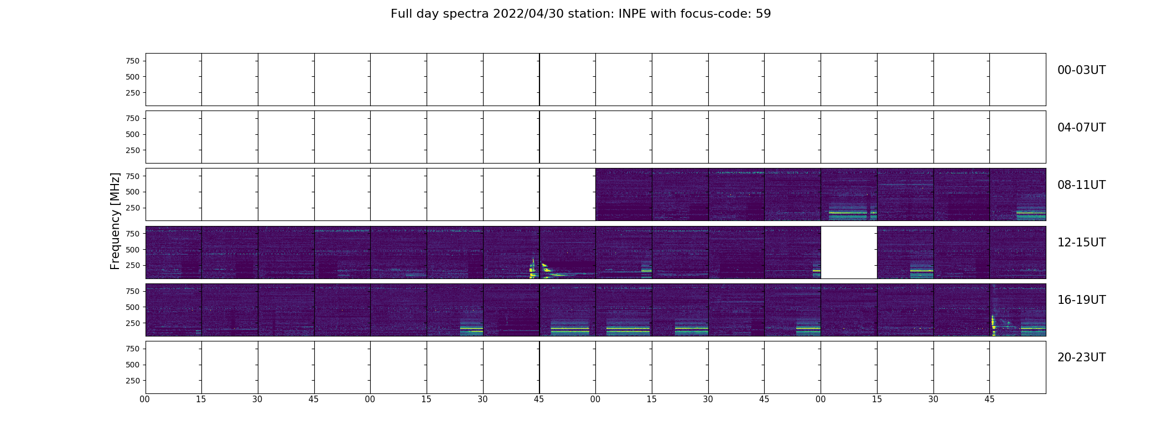Click the 750 tick of the 08-11UT panel
Viewport: 1162px width, 442px height.
click(x=133, y=176)
